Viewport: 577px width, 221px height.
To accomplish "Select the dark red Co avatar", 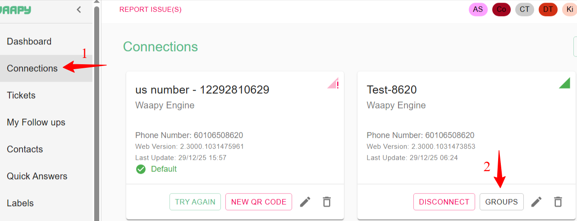I will [x=501, y=9].
